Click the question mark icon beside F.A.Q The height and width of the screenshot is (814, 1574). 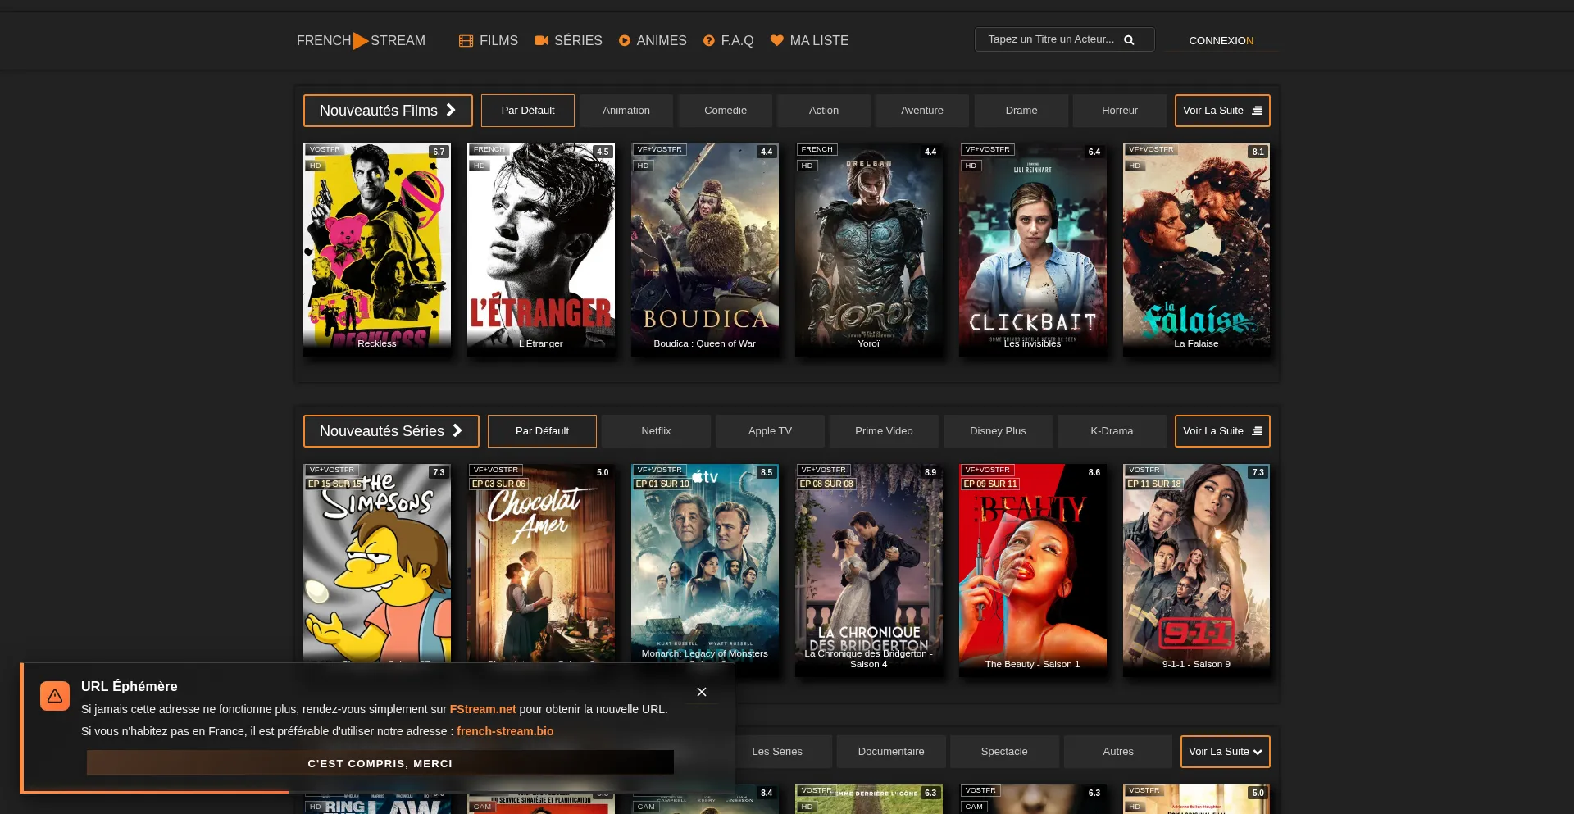click(x=709, y=40)
